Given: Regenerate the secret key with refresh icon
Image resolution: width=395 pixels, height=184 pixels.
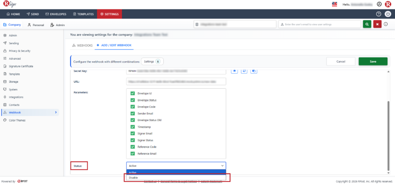Looking at the screenshot, I should pyautogui.click(x=244, y=71).
